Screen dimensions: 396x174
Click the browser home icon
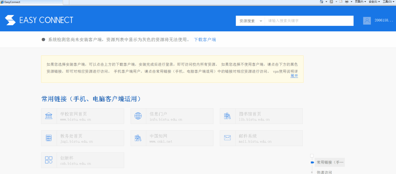point(322,2)
